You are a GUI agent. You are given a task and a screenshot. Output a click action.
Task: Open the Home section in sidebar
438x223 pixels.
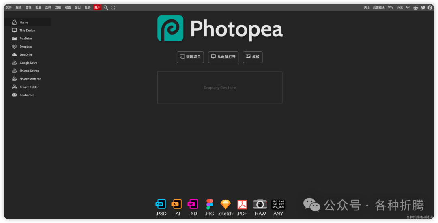click(x=28, y=22)
